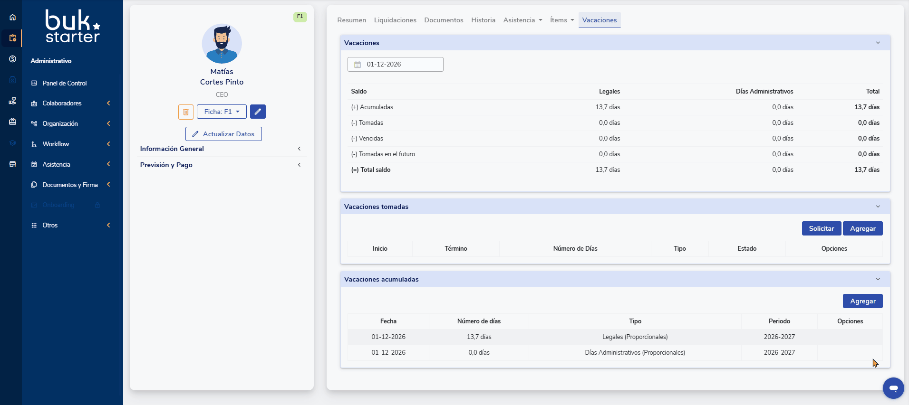
Task: Click the gift box icon in the left rail
Action: tap(13, 122)
